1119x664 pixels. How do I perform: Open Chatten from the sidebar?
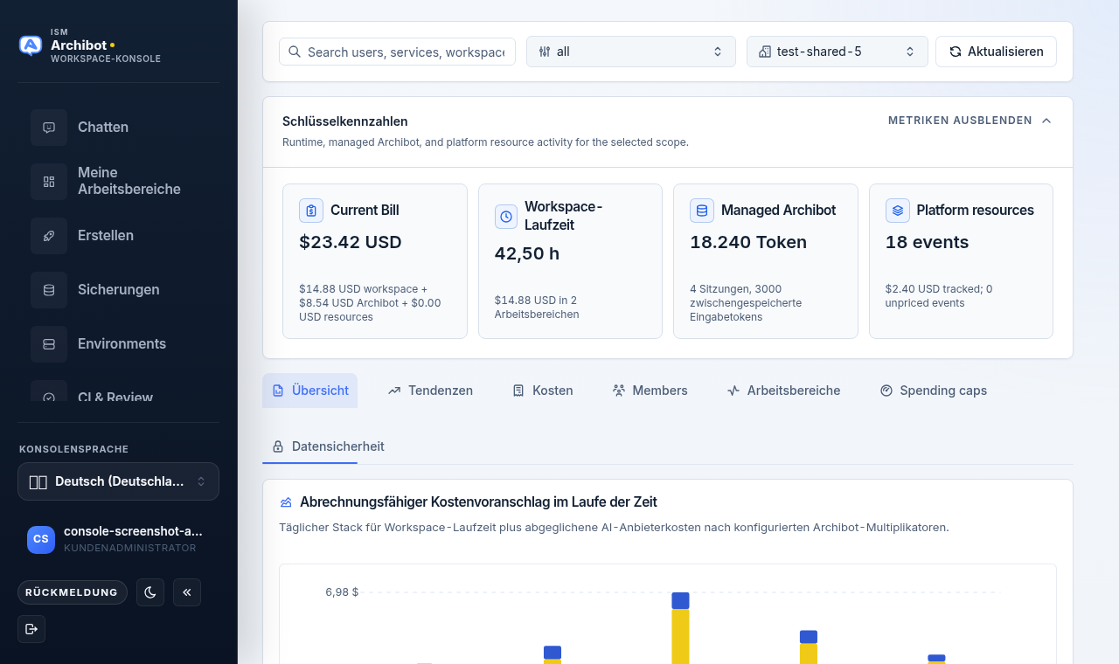click(x=118, y=128)
